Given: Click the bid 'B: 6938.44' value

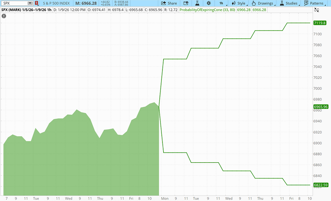Looking at the screenshot, I should tap(121, 2).
